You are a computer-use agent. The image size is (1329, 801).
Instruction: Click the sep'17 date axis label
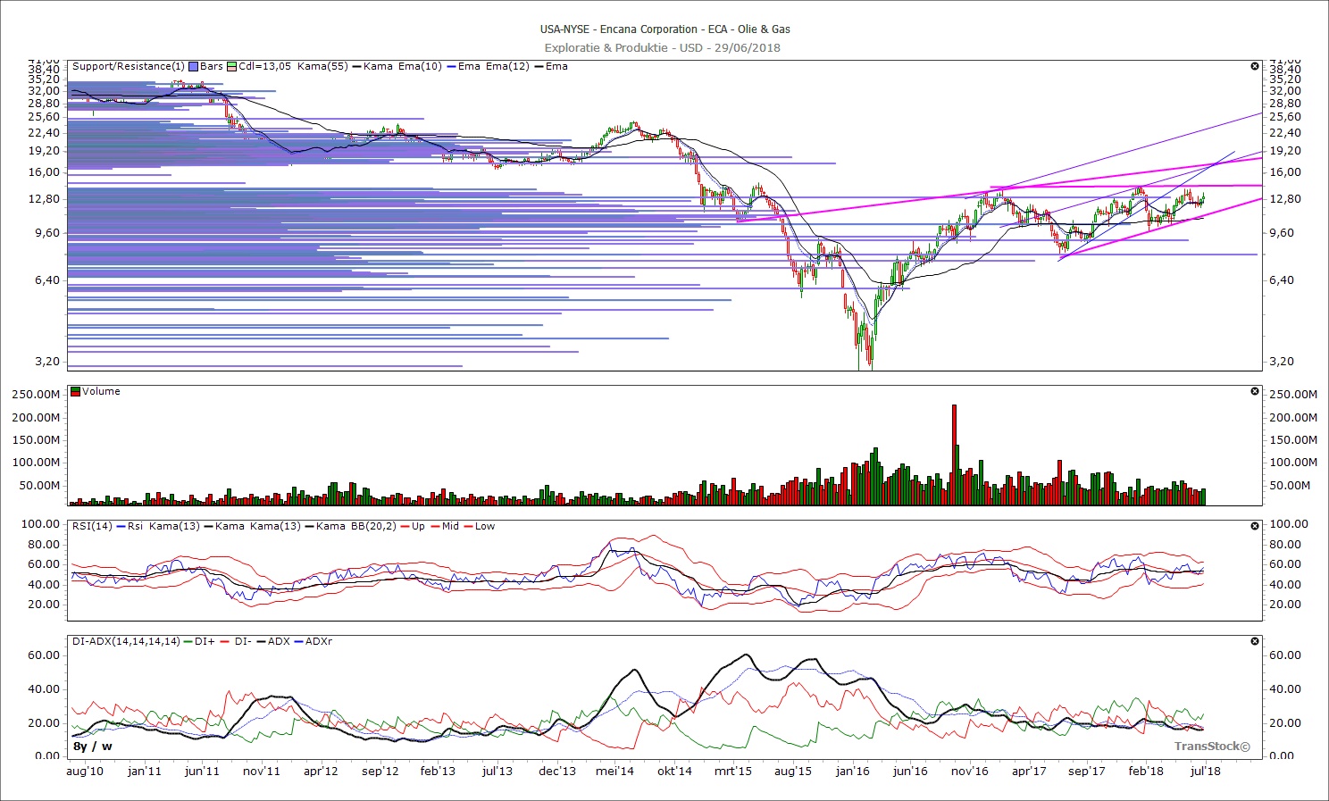click(x=1087, y=771)
